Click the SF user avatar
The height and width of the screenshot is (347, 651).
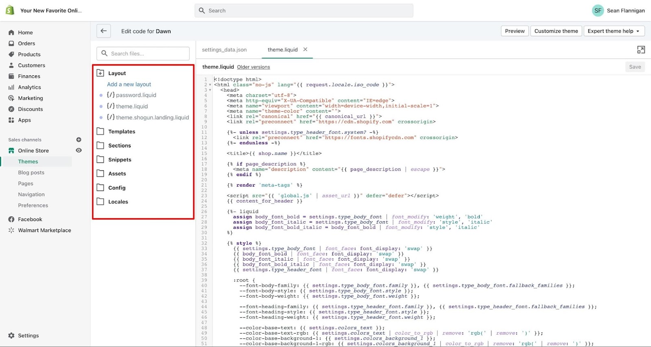pyautogui.click(x=598, y=11)
